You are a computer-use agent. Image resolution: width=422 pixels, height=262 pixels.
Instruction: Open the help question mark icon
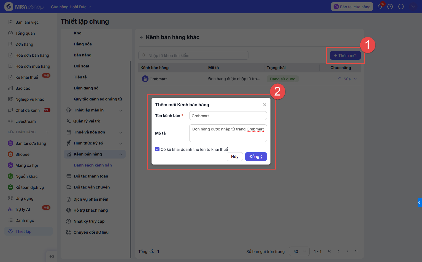click(x=390, y=7)
